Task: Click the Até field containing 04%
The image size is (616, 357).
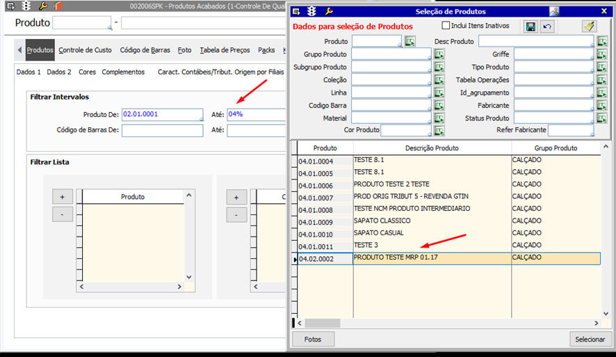Action: click(256, 114)
